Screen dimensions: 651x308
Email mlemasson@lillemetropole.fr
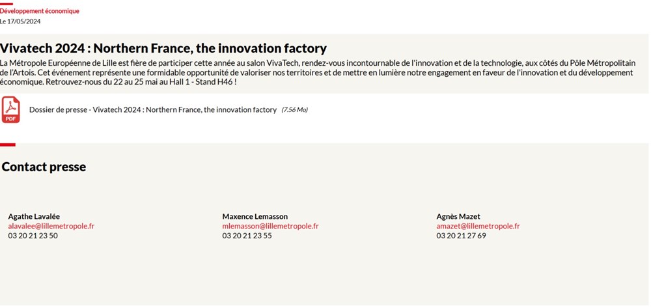click(270, 226)
